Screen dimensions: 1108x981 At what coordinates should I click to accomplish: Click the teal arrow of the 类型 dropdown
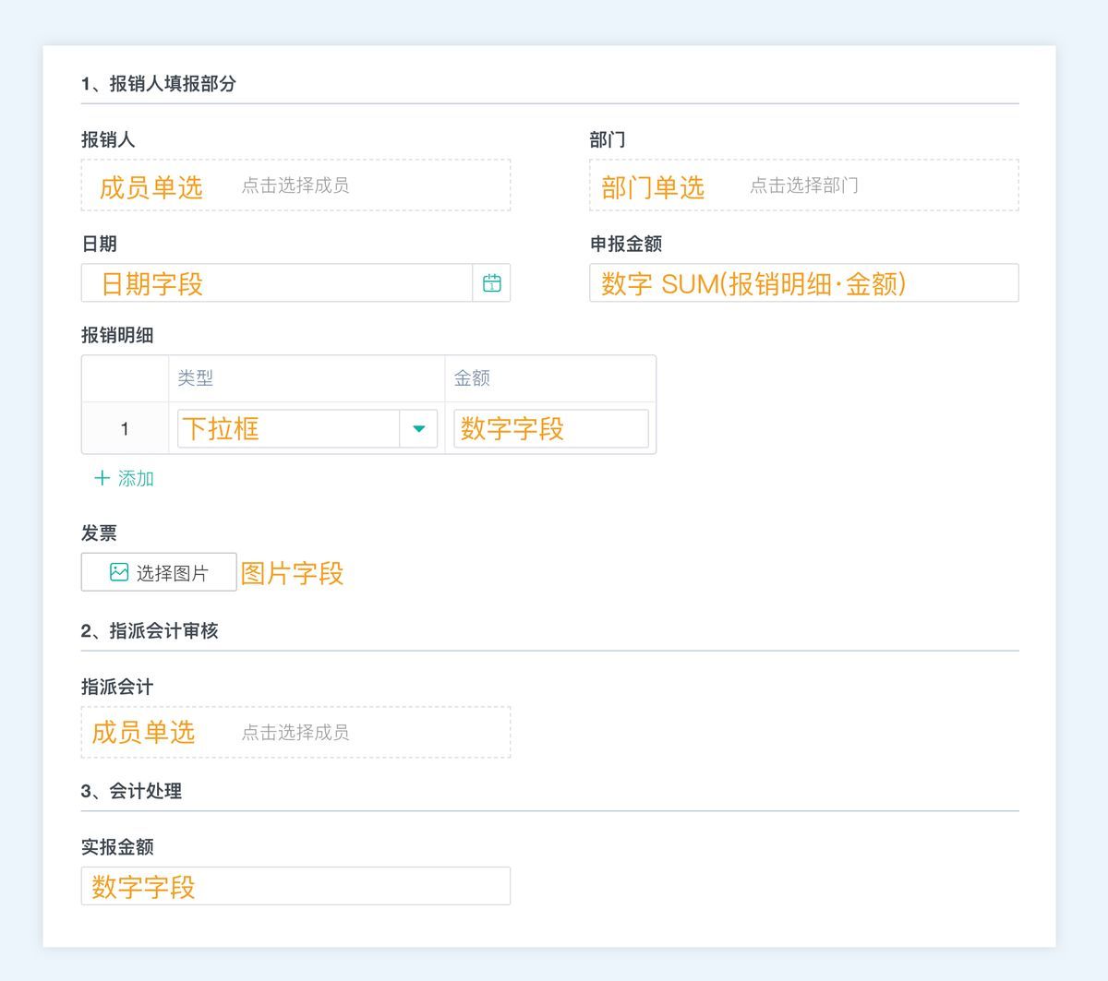pos(418,429)
